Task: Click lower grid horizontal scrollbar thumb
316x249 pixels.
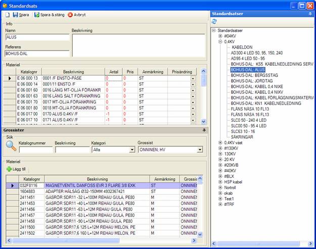Action: (x=66, y=240)
